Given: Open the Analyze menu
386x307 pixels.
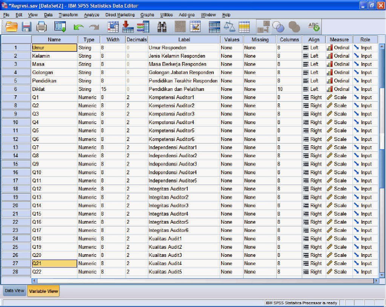Looking at the screenshot, I should [91, 15].
